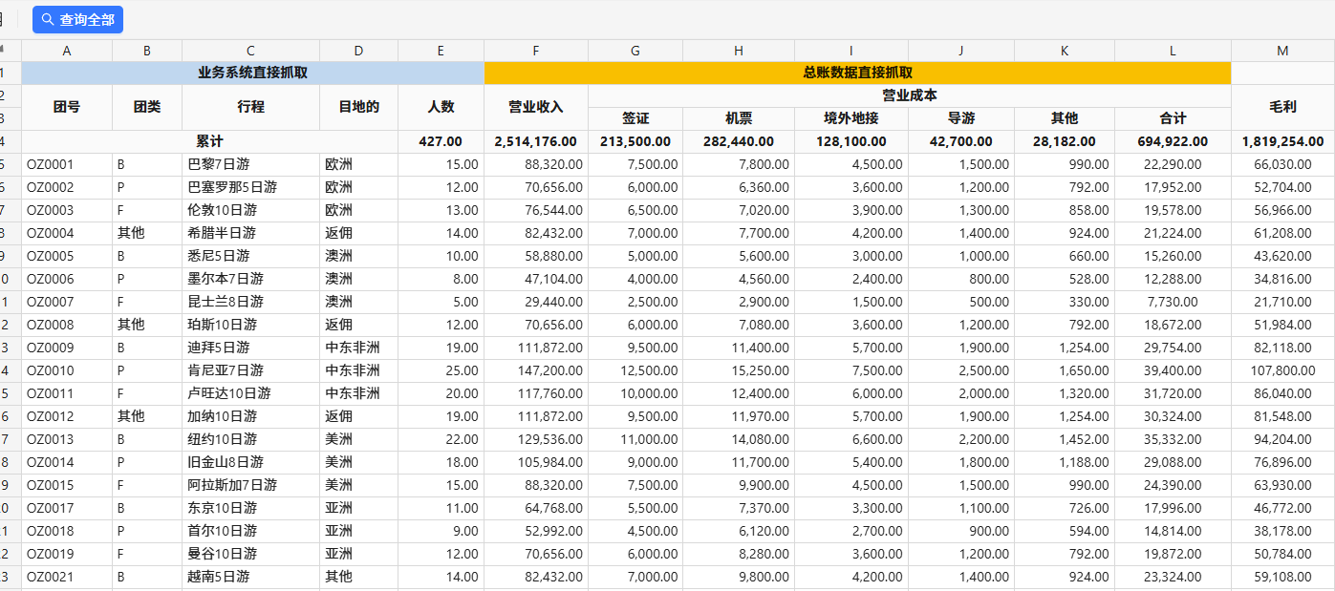This screenshot has width=1335, height=591.
Task: Select the 毛利 header cell
Action: pos(1282,107)
